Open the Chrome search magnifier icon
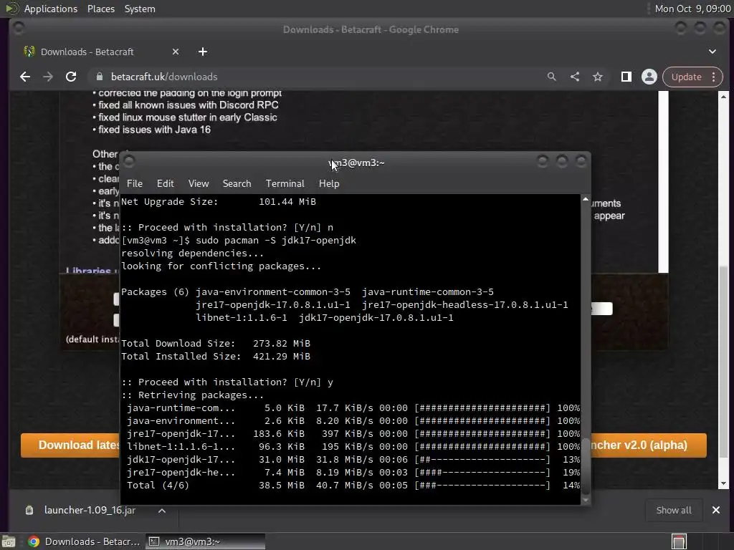The height and width of the screenshot is (550, 734). click(551, 77)
